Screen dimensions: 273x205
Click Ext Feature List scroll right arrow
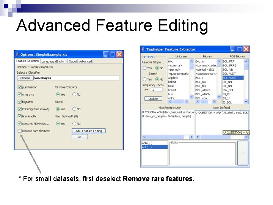tap(191, 137)
